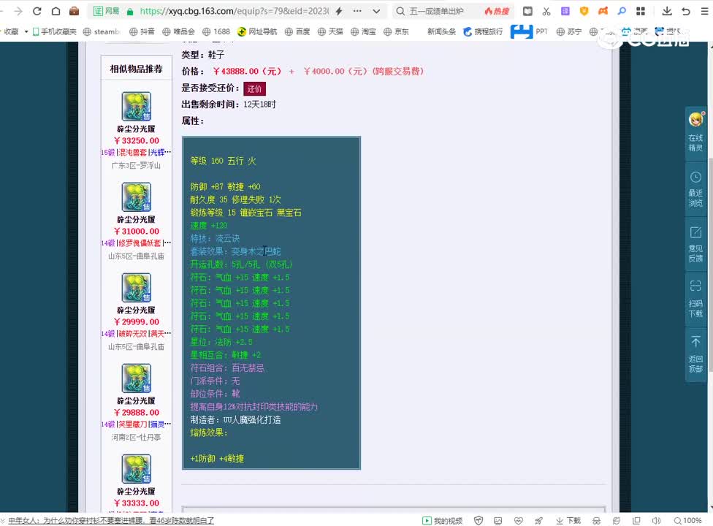Open the 百度 bookmark
Viewport: 713px width, 526px height.
(297, 31)
